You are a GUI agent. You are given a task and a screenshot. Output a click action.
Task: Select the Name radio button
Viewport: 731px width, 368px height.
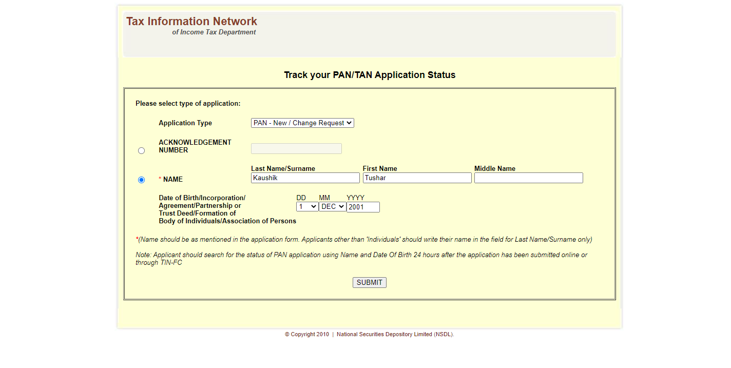point(142,180)
